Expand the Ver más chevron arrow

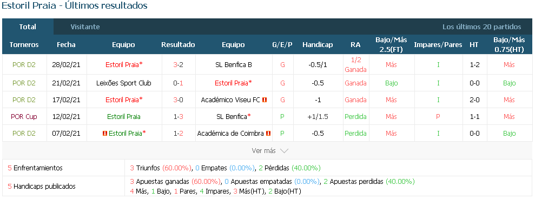coord(284,150)
